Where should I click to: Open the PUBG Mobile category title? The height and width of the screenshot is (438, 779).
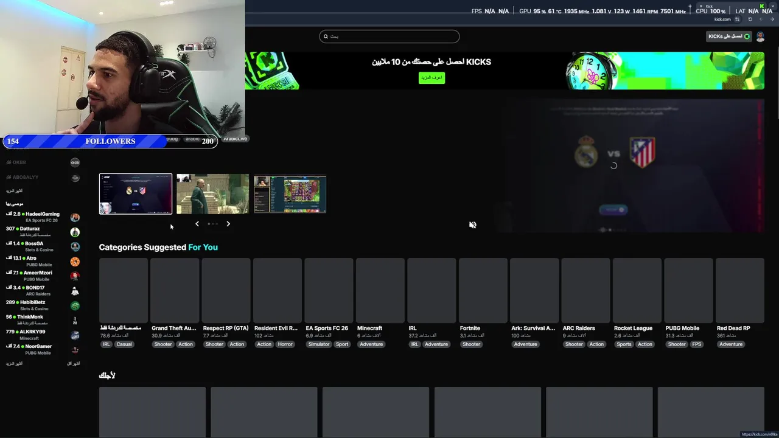coord(682,328)
